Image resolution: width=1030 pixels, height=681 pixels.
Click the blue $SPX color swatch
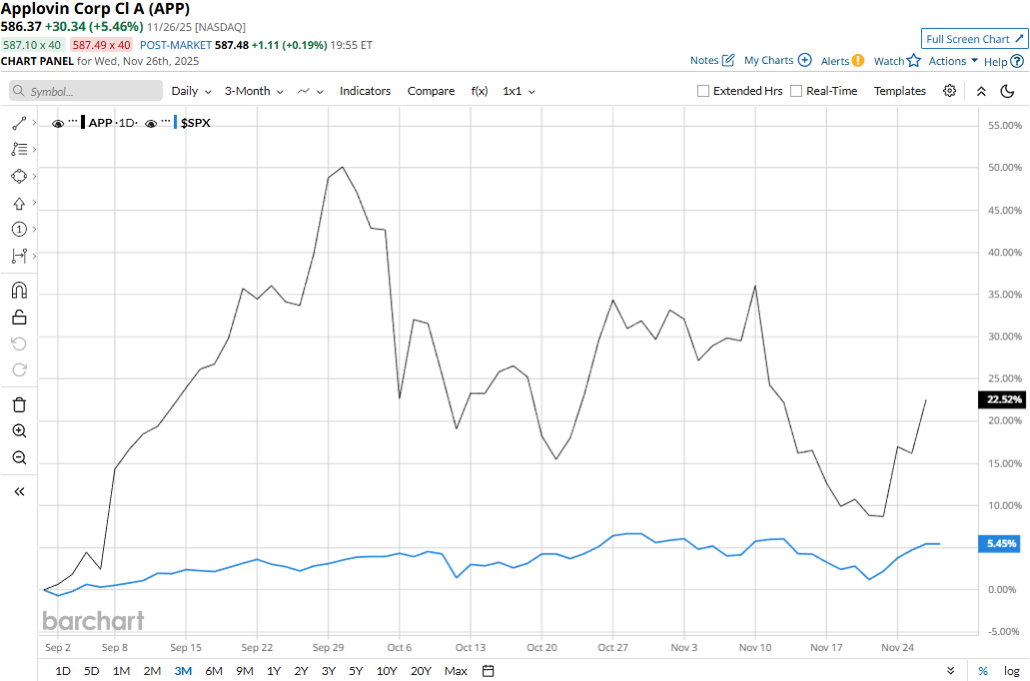[x=176, y=123]
